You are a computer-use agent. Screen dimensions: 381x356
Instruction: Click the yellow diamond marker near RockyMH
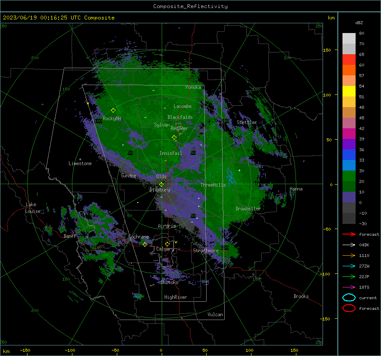(x=113, y=110)
